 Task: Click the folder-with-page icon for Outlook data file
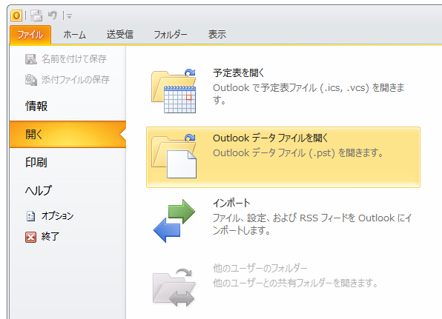174,156
